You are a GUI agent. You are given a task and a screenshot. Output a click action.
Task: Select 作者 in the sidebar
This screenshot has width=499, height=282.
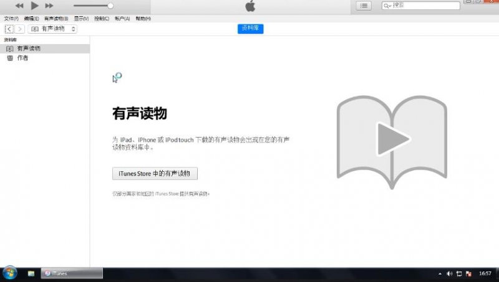click(x=44, y=58)
